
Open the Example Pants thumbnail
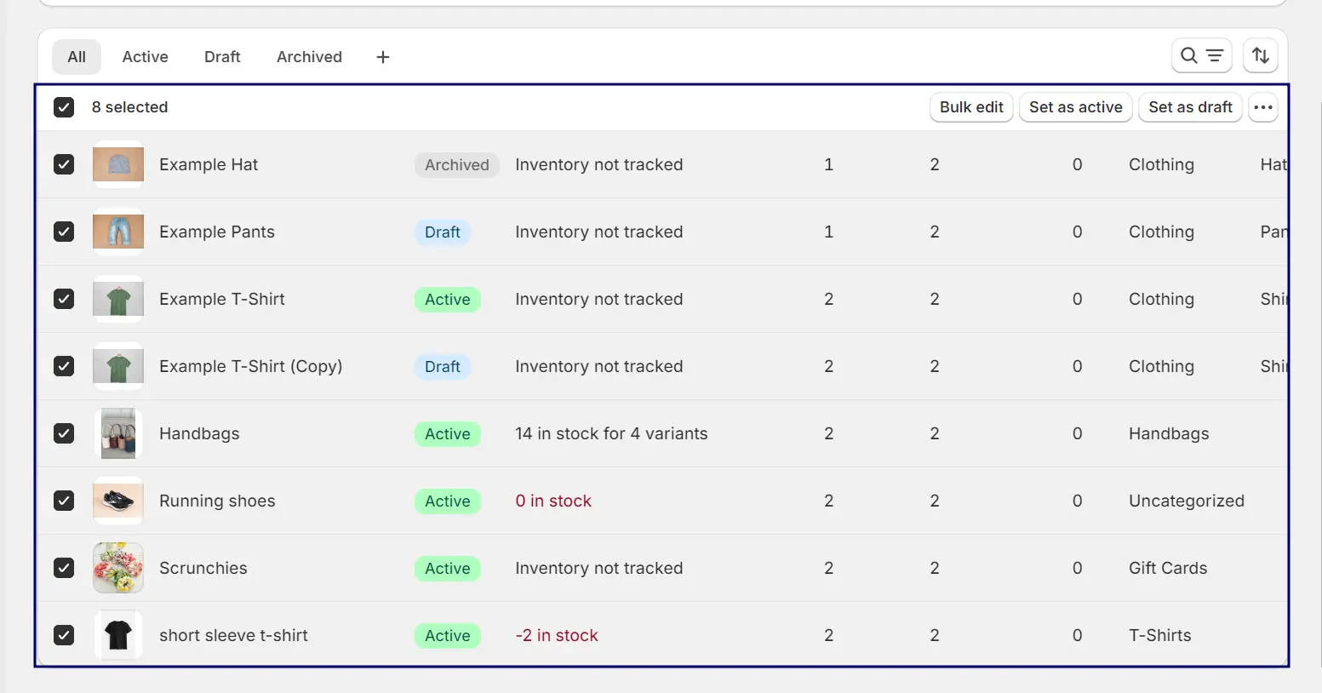coord(118,232)
